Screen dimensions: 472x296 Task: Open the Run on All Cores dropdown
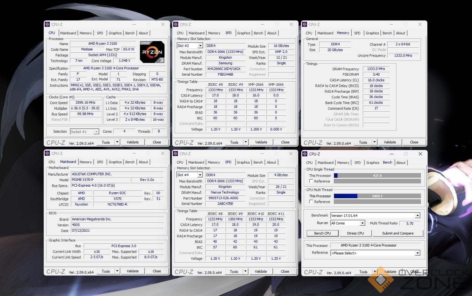click(x=362, y=223)
